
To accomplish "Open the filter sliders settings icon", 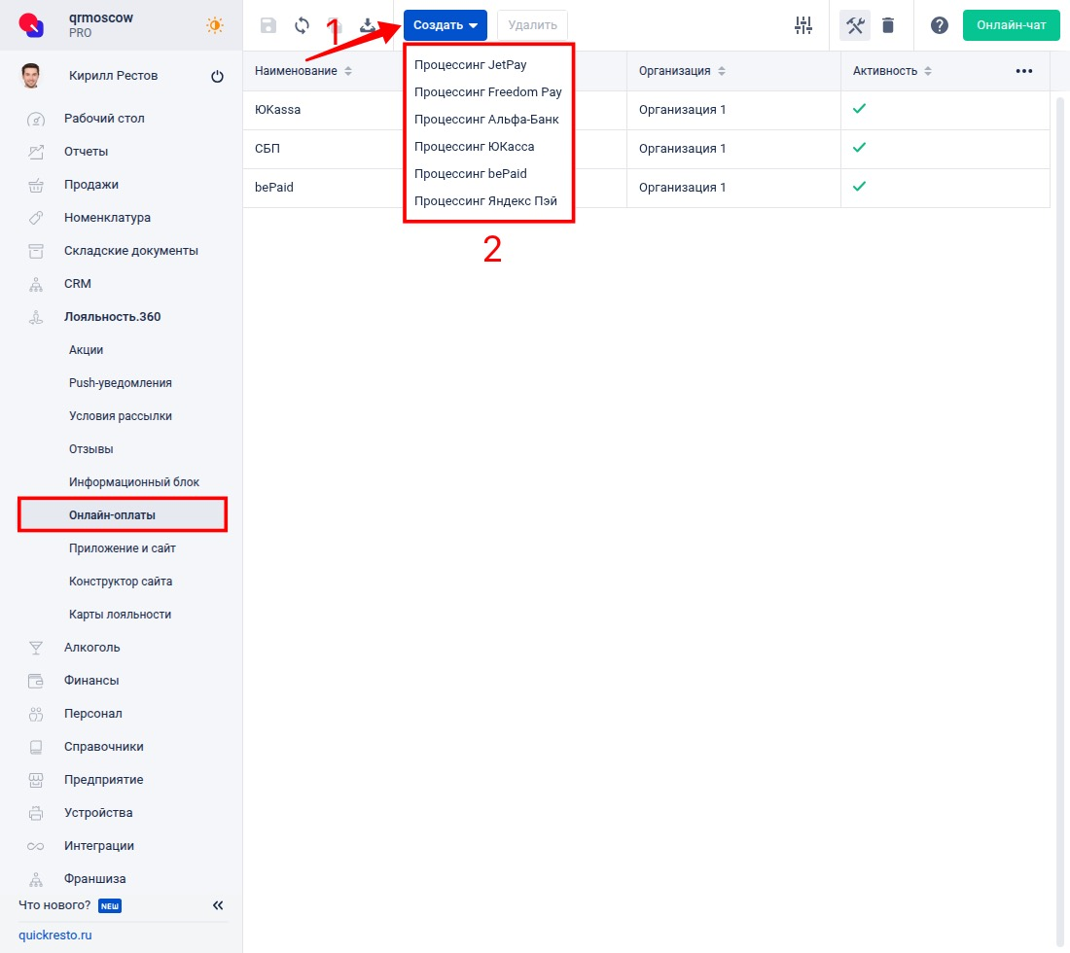I will click(x=803, y=26).
